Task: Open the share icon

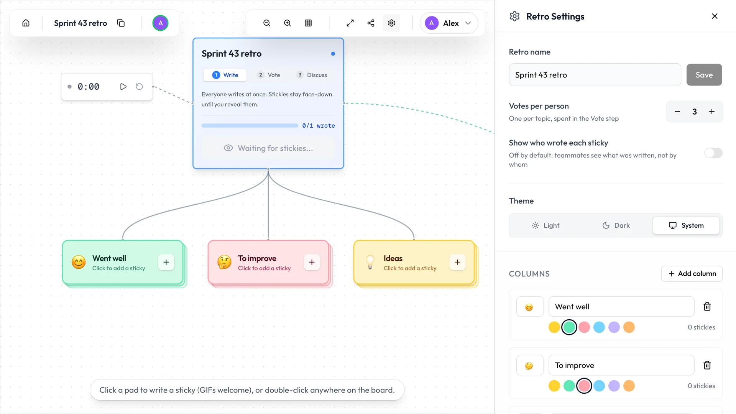Action: point(371,23)
